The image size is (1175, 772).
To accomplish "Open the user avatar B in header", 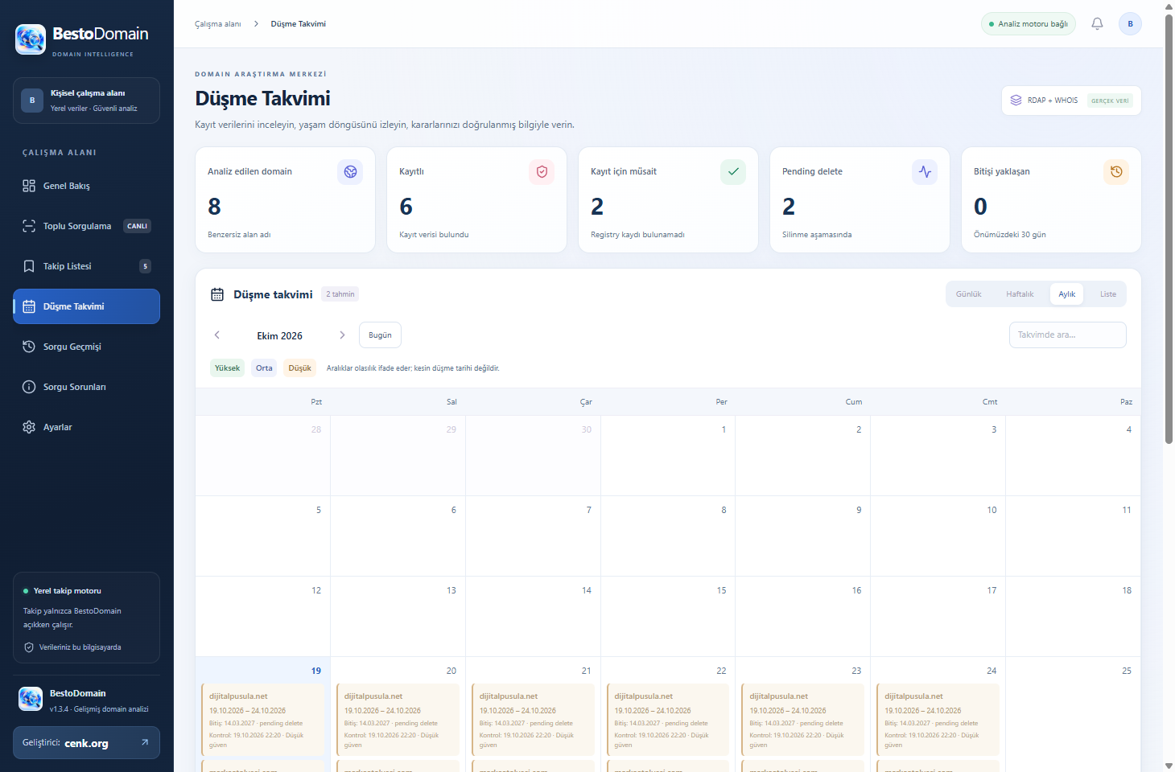I will coord(1130,24).
